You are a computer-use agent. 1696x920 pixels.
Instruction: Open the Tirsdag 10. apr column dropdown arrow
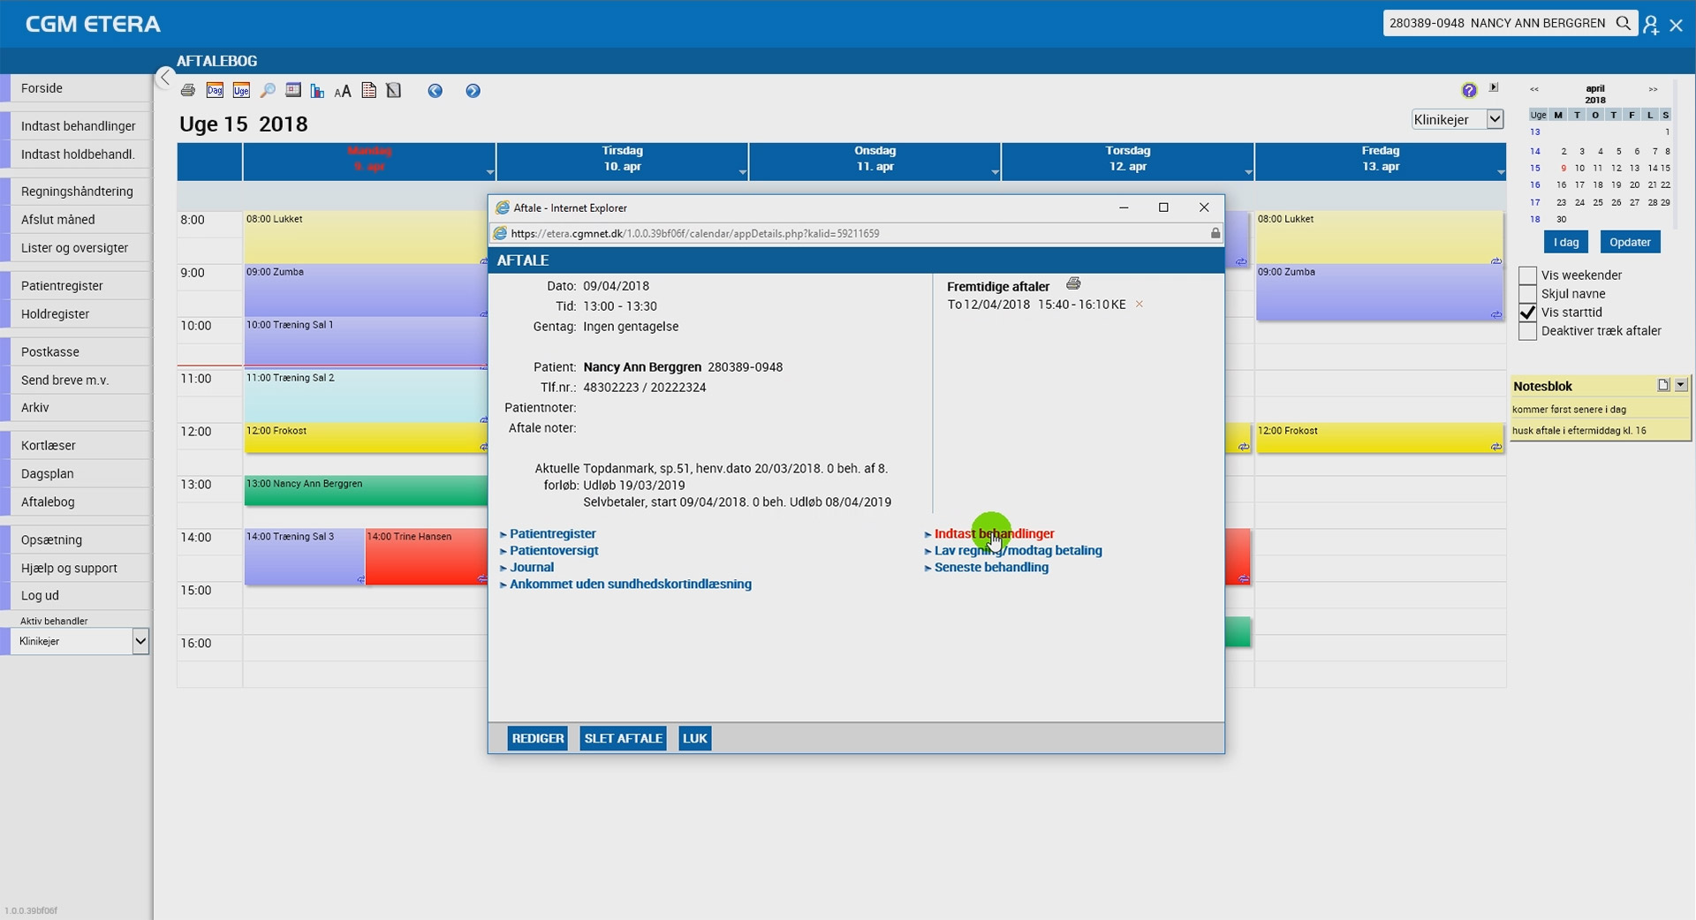point(742,172)
